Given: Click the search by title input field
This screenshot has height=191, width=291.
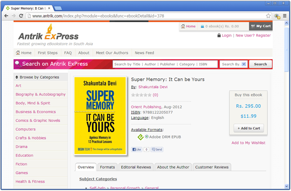Looking at the screenshot, I should coord(165,64).
